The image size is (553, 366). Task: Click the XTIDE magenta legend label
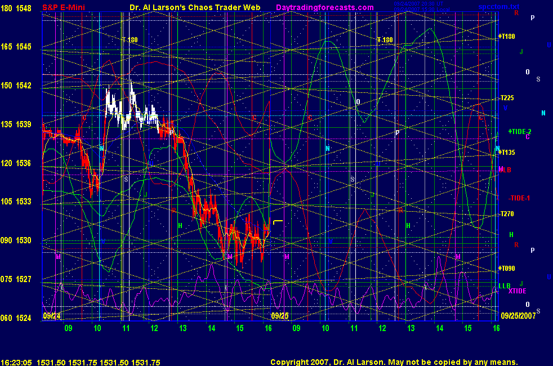(517, 291)
